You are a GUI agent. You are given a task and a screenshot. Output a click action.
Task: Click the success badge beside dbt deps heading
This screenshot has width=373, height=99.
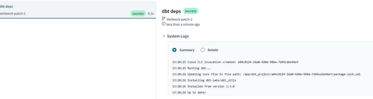(x=191, y=11)
